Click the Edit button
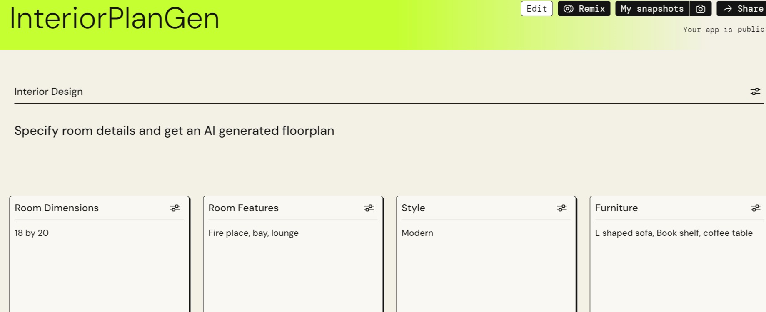The image size is (766, 312). click(x=536, y=9)
